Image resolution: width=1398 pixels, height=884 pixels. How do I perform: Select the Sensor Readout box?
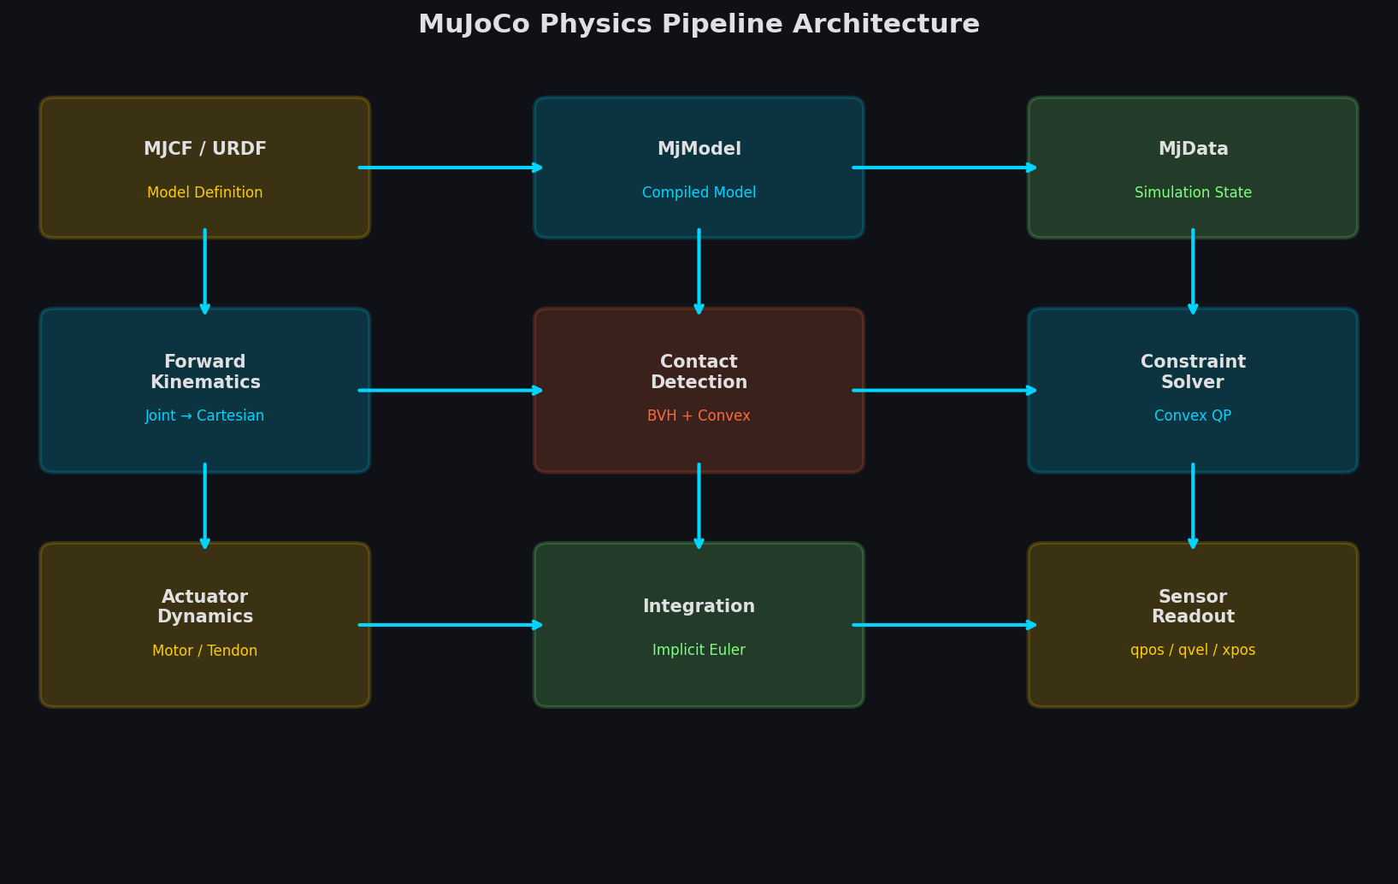click(x=1193, y=625)
